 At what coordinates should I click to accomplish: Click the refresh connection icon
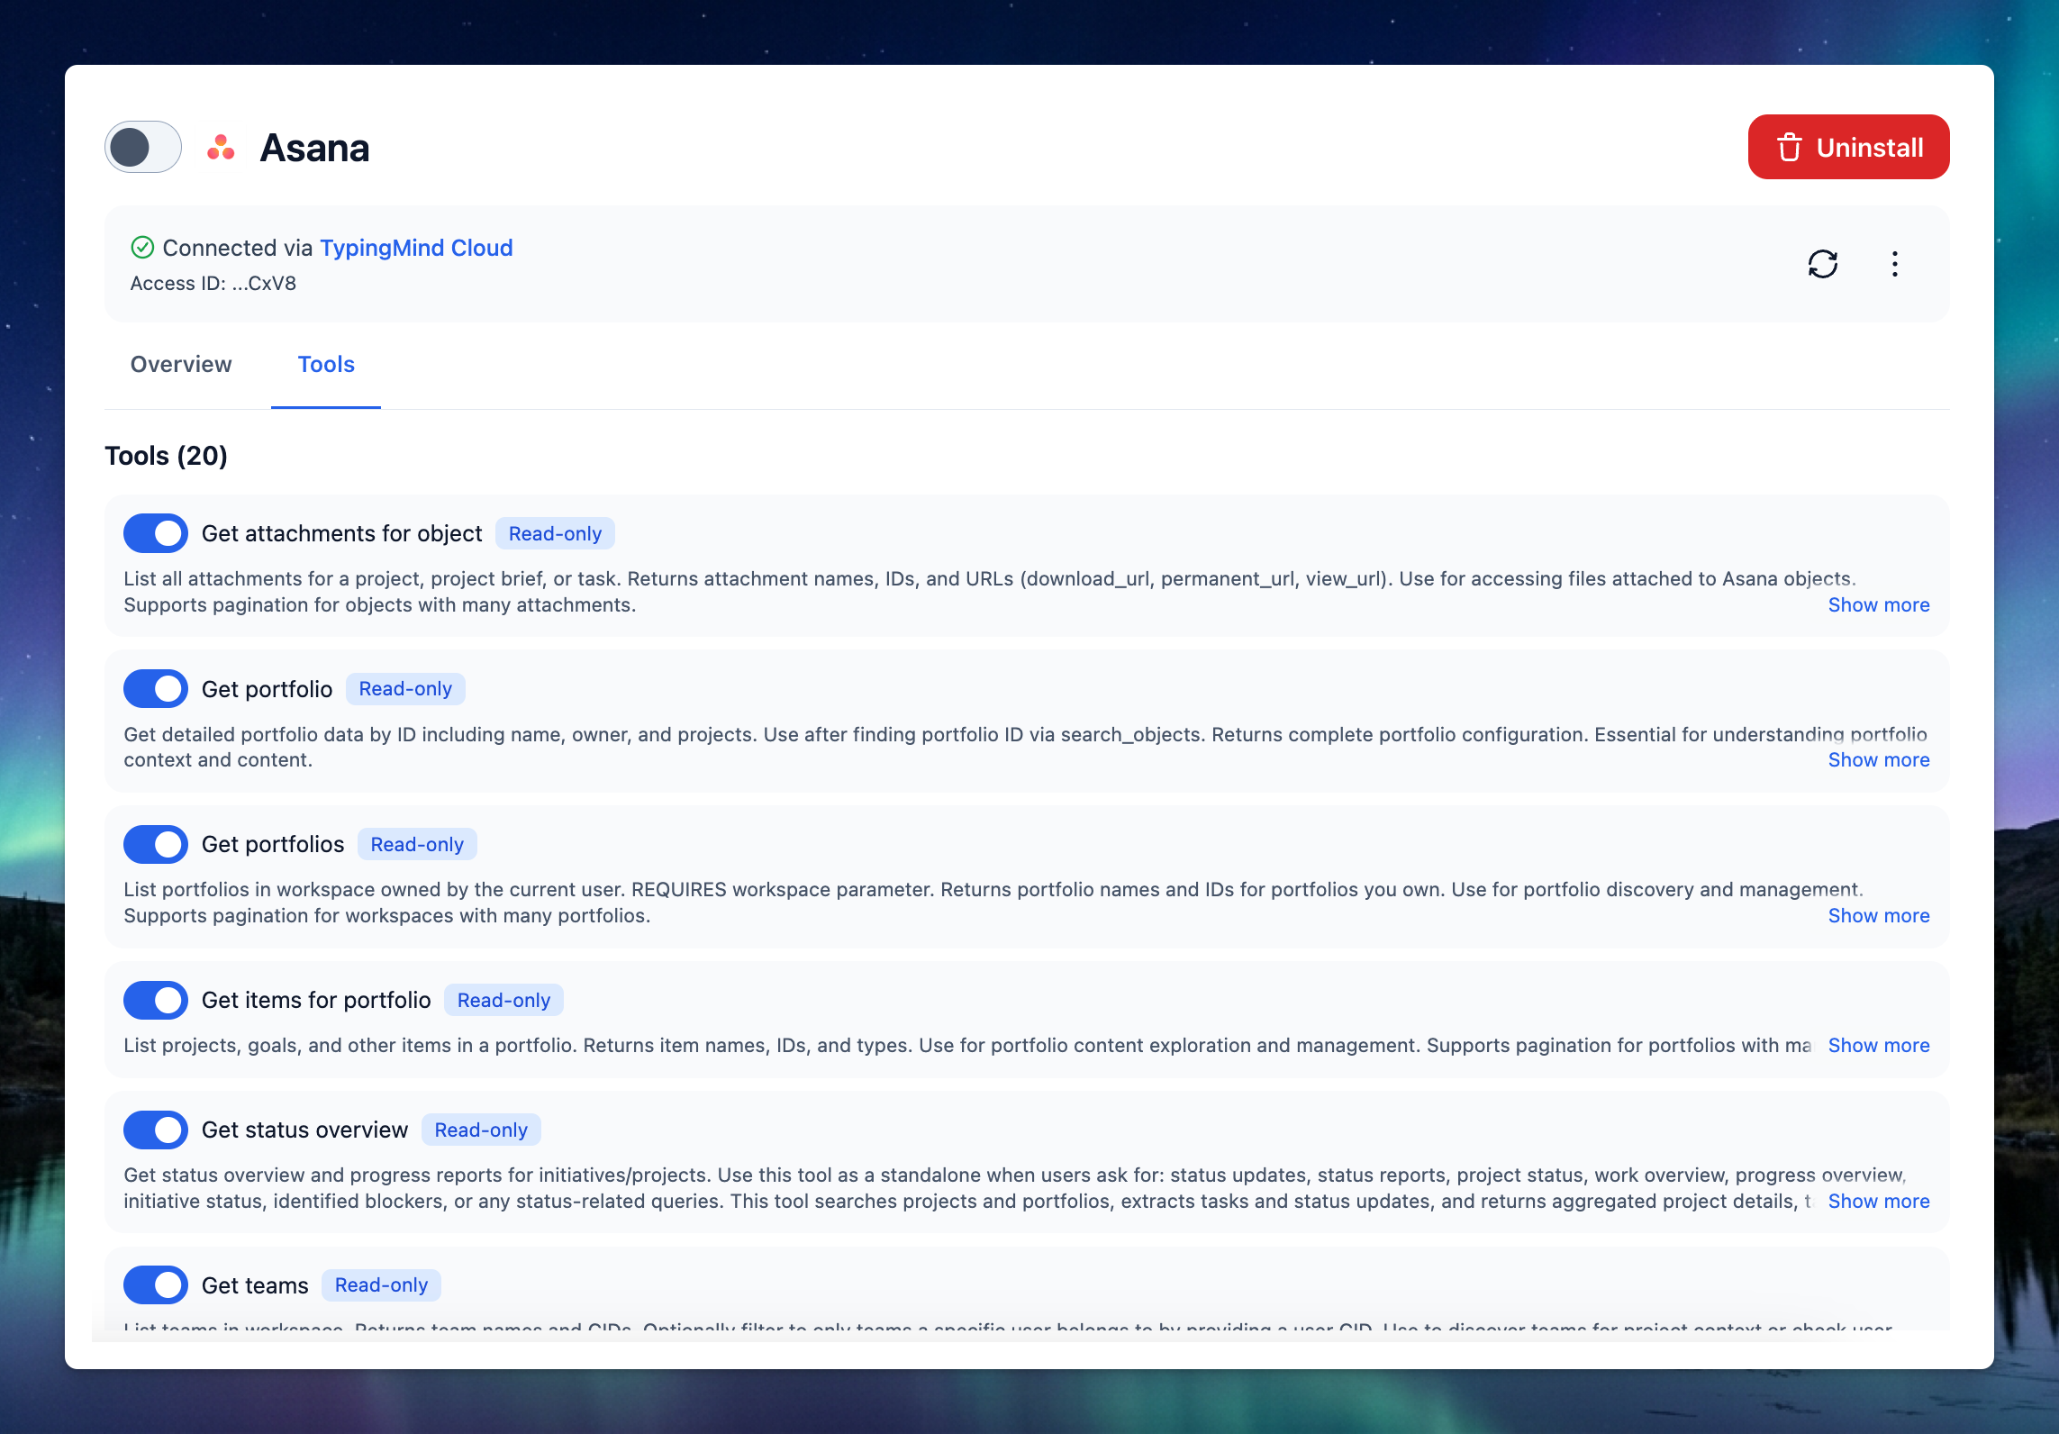1822,264
